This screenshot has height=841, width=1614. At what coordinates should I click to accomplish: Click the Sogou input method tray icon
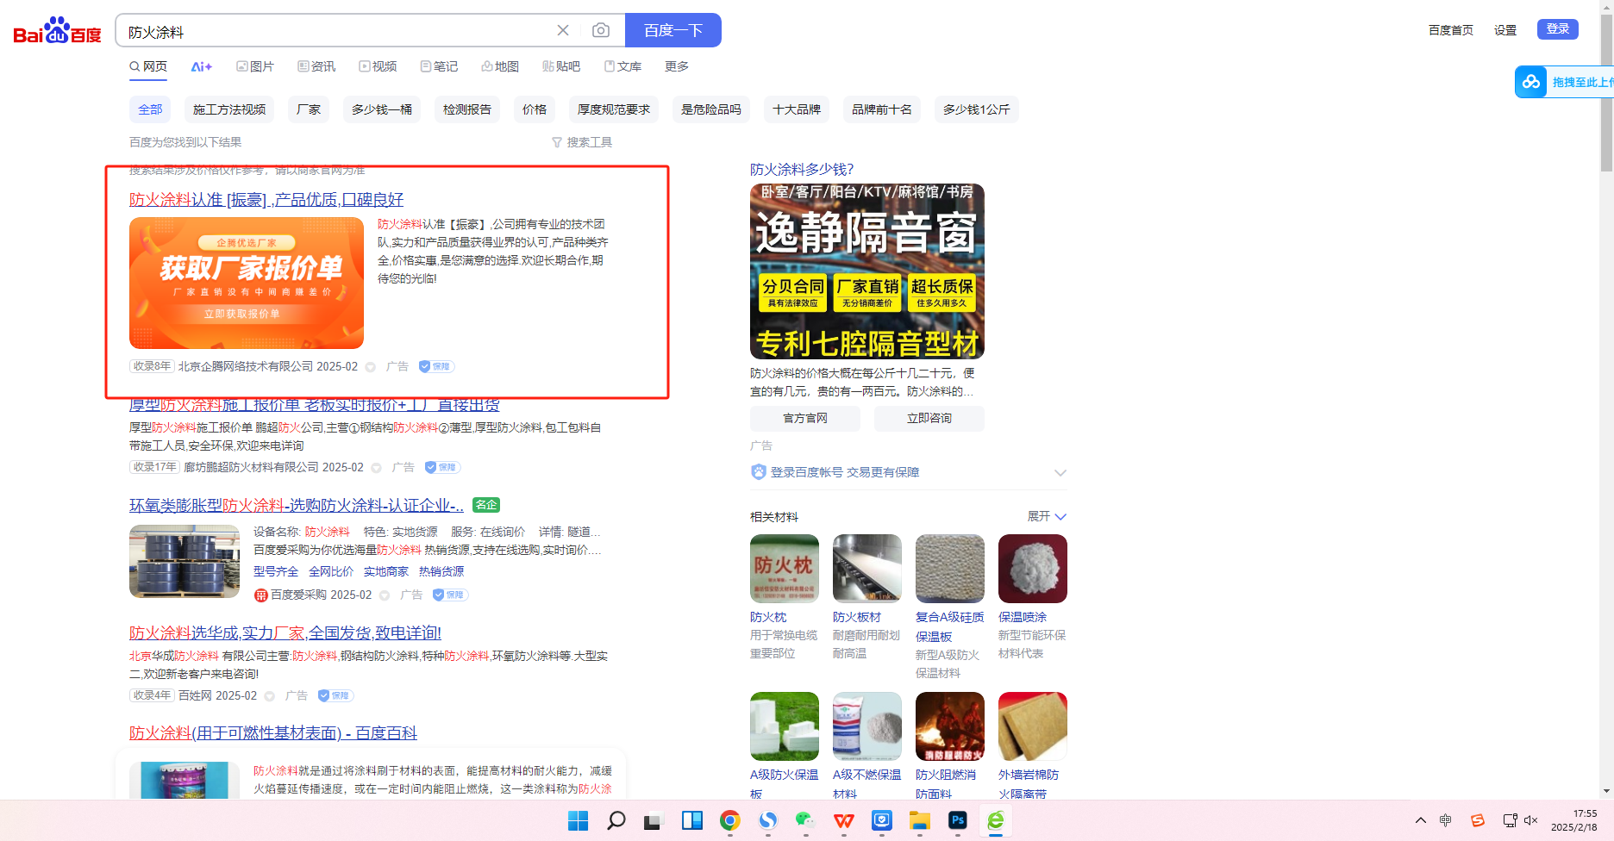point(1477,820)
